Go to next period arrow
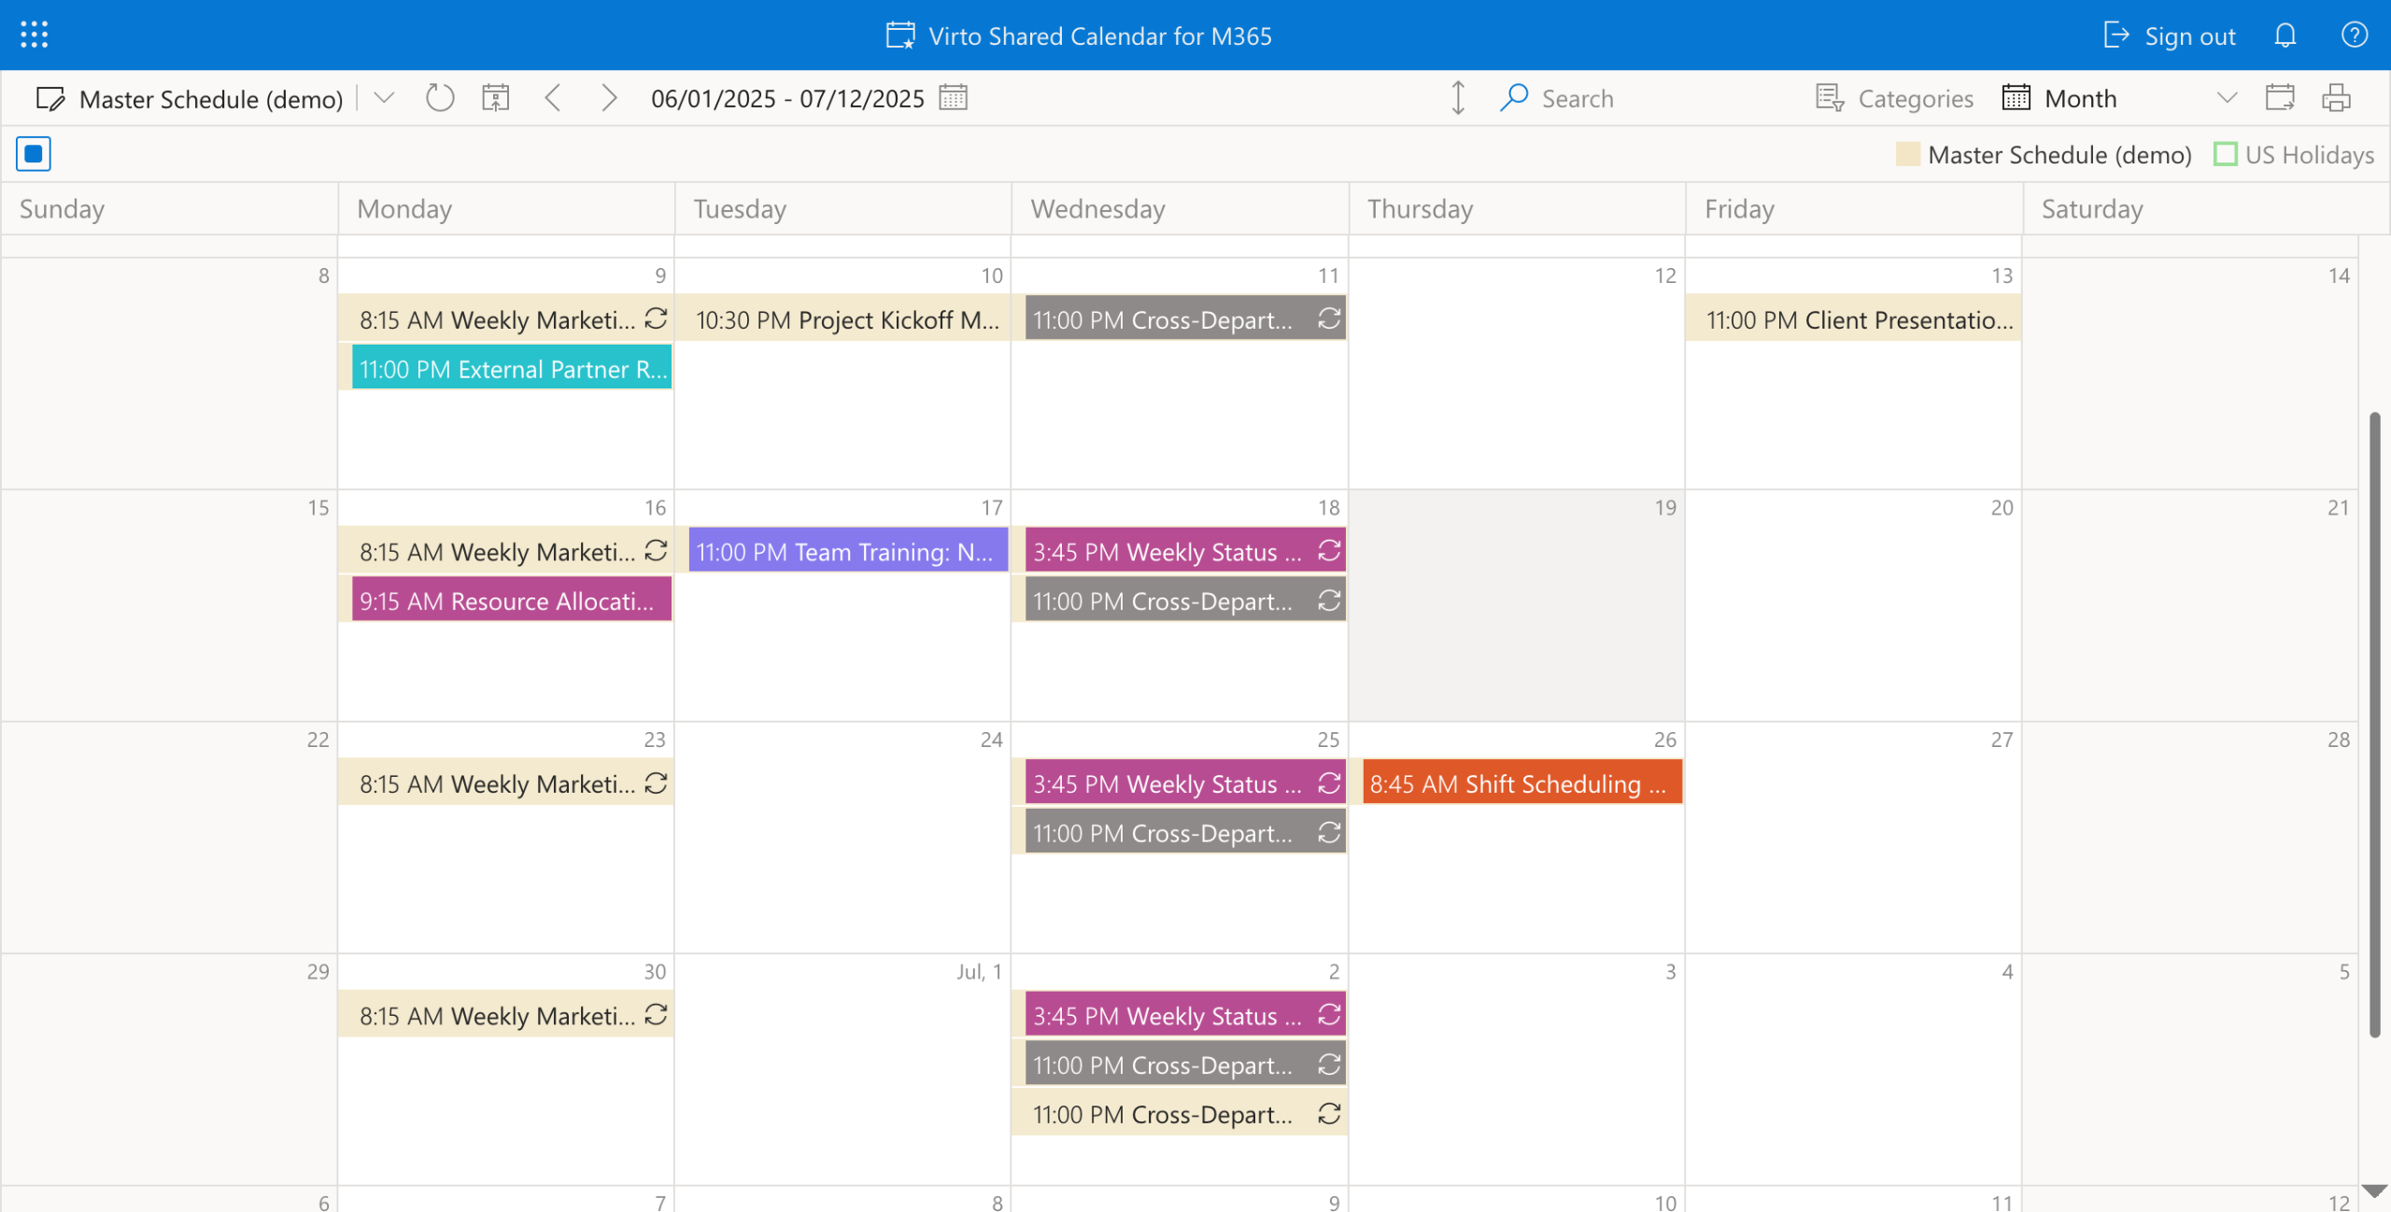Viewport: 2391px width, 1212px height. (x=609, y=98)
